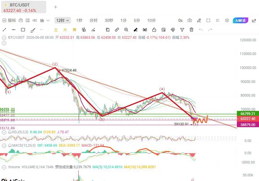Collapse the KDJ indicator panel chevron
The image size is (259, 181).
coord(4,132)
